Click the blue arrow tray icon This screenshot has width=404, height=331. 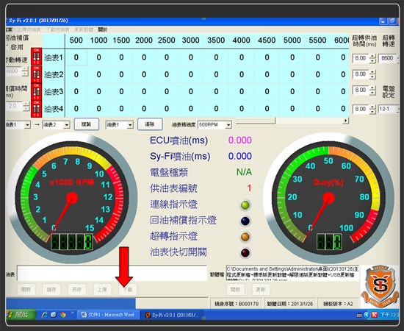click(x=367, y=315)
